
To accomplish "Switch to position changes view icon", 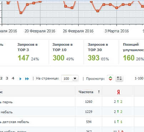I will (x=110, y=78).
